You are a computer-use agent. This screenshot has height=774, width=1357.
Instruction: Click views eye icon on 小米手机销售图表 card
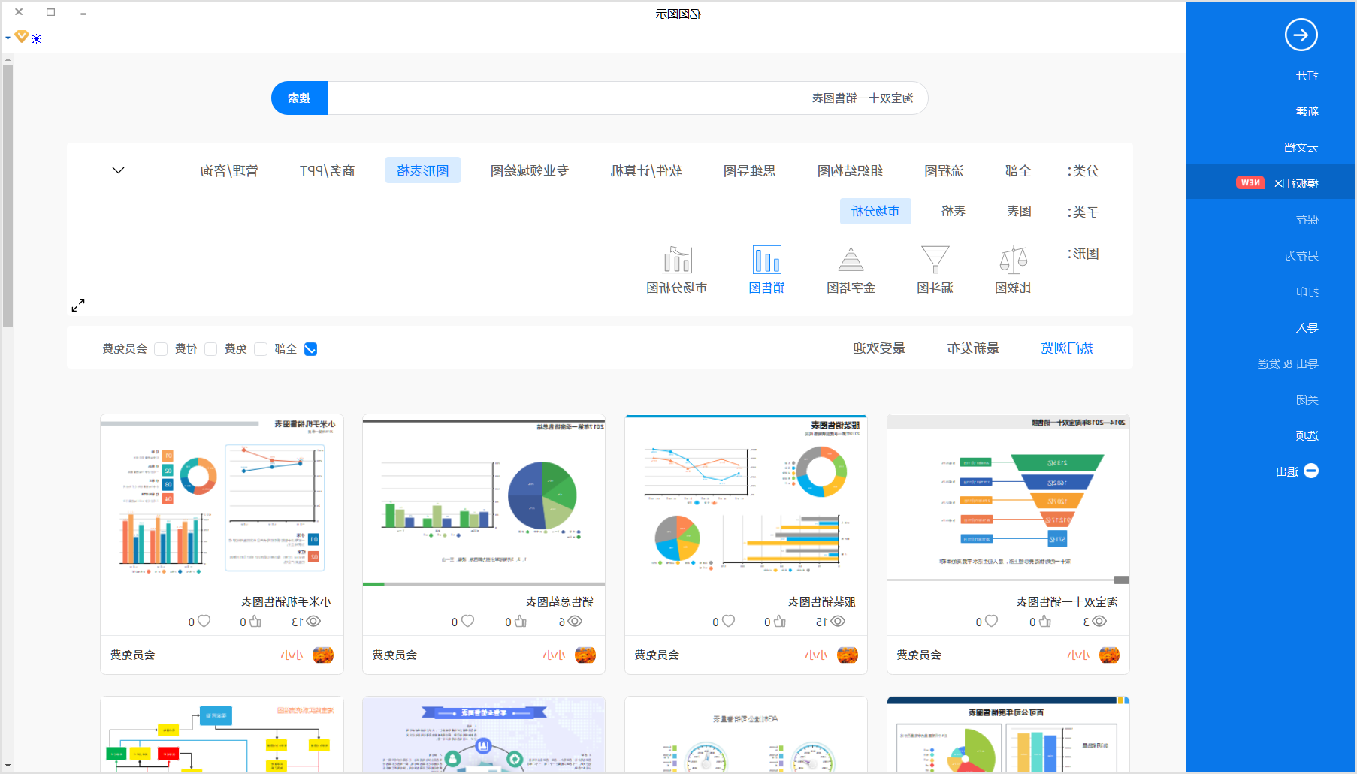[x=313, y=621]
